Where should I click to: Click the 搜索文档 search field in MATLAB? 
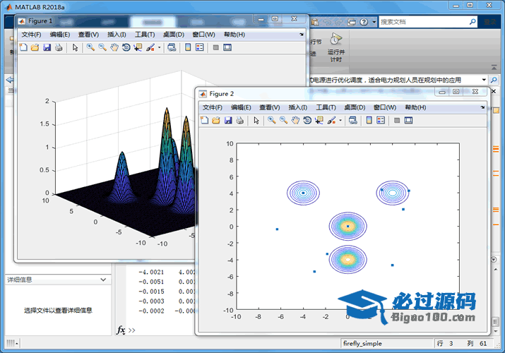[x=424, y=22]
